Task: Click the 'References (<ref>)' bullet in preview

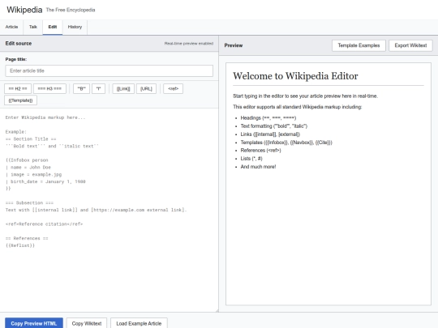Action: (x=261, y=151)
